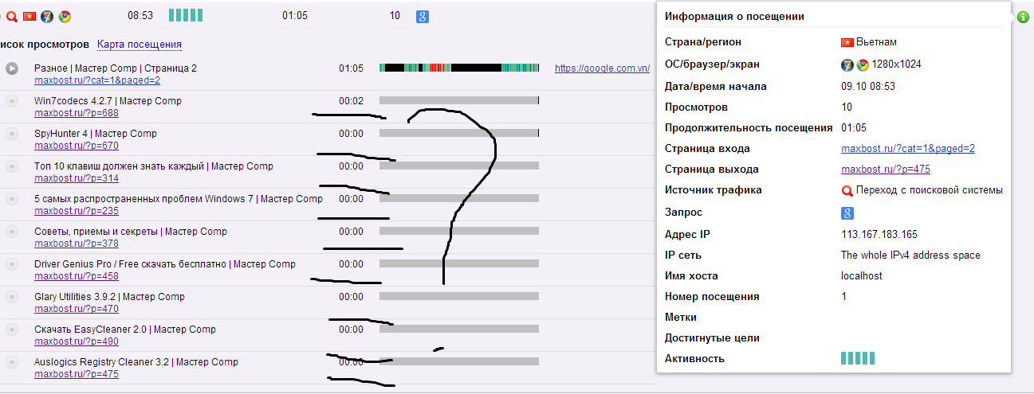Play the Auslogics Registry Cleaner 3.2 page view

[12, 362]
